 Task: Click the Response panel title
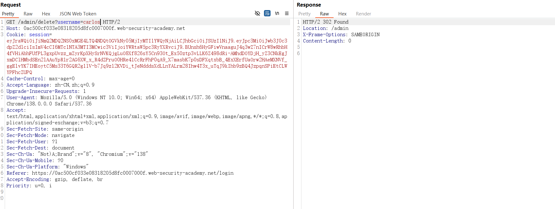click(x=309, y=5)
